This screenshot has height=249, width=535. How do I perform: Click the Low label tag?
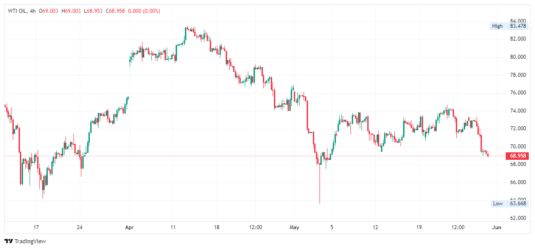point(498,204)
